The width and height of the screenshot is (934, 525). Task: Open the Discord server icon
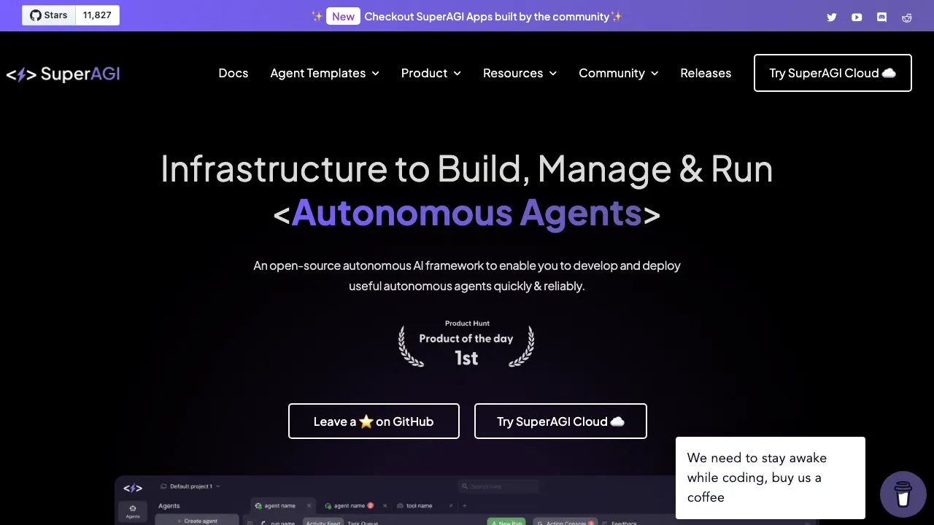(881, 17)
